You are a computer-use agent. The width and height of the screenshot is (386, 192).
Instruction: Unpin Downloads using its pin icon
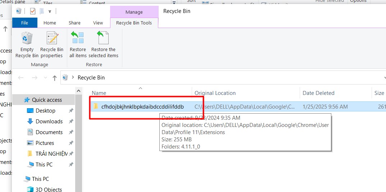pos(71,122)
